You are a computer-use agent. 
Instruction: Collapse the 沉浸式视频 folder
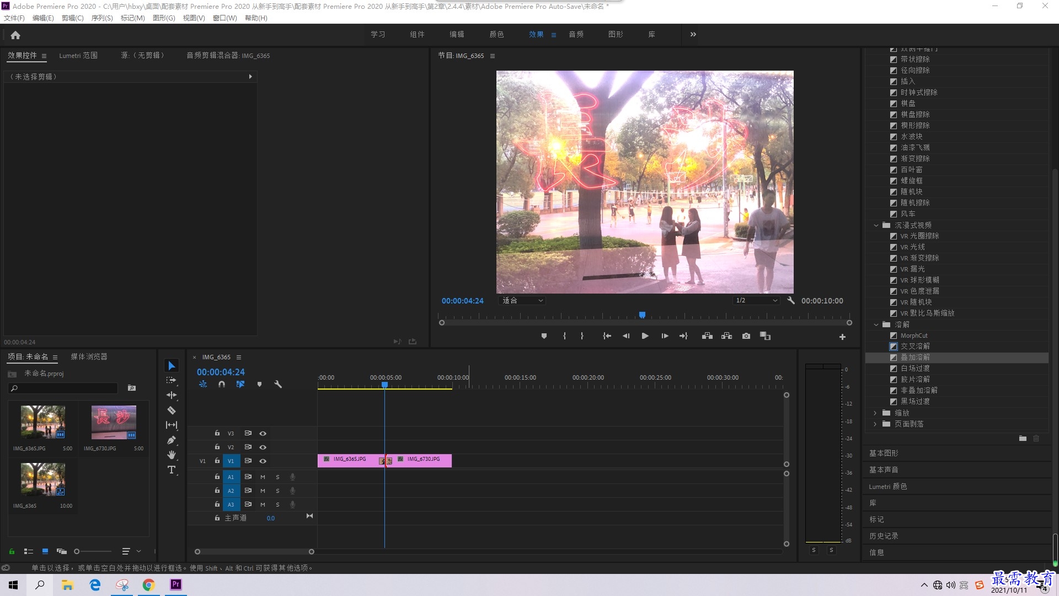876,225
